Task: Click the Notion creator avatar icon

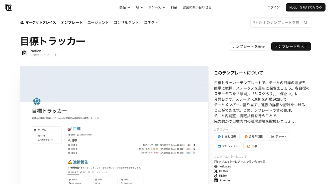Action: [24, 53]
